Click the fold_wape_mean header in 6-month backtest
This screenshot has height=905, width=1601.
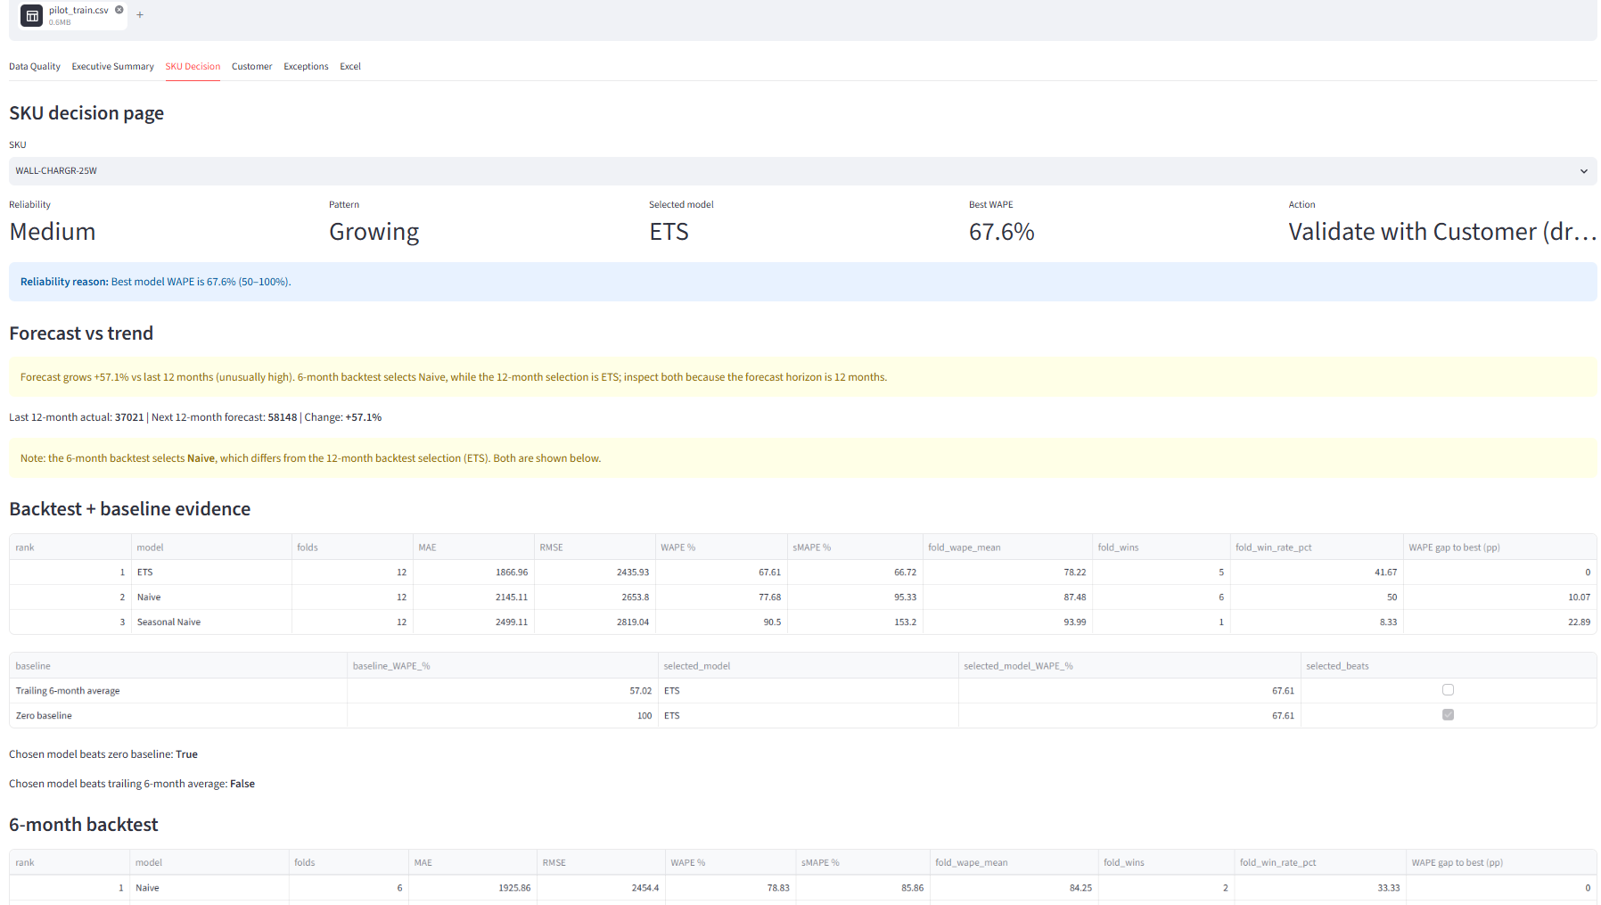click(1013, 863)
